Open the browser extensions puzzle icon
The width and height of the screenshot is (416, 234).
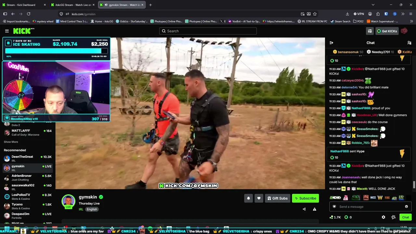pyautogui.click(x=378, y=14)
